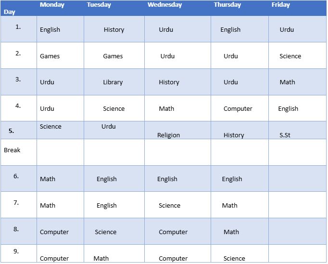
Task: Click Friday period 2 Science cell
Action: point(298,55)
